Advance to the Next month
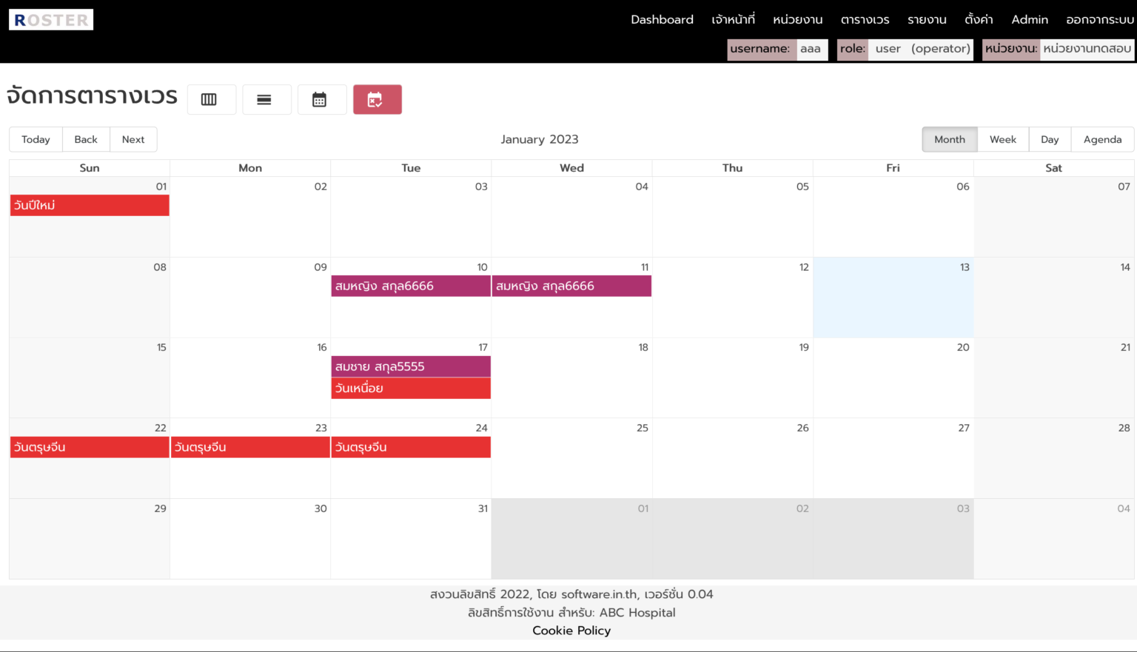The width and height of the screenshot is (1137, 652). point(133,140)
